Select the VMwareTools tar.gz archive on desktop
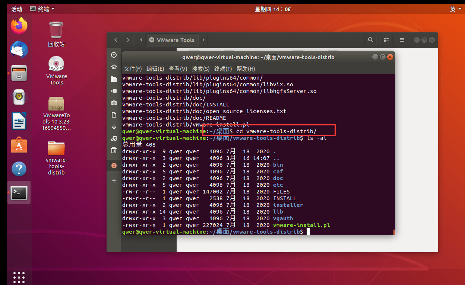The height and width of the screenshot is (285, 465). tap(57, 114)
